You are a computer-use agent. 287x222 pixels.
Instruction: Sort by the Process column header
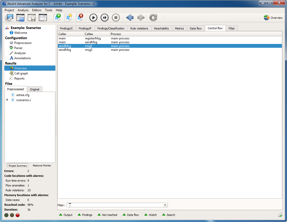(x=196, y=34)
